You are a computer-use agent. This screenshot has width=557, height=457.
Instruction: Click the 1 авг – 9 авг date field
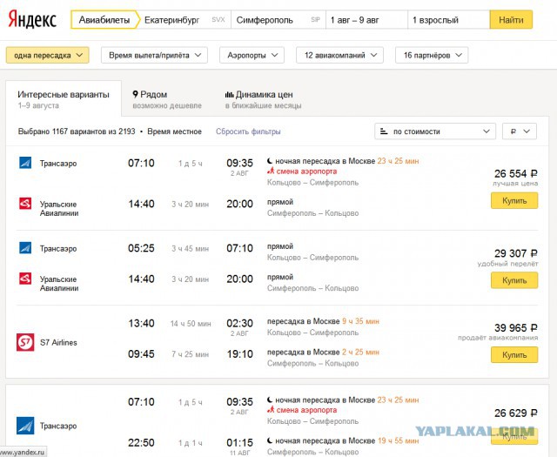[366, 20]
